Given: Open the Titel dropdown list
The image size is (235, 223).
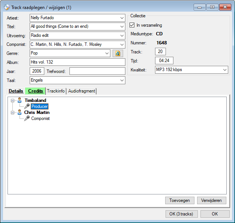Looking at the screenshot, I should [122, 27].
